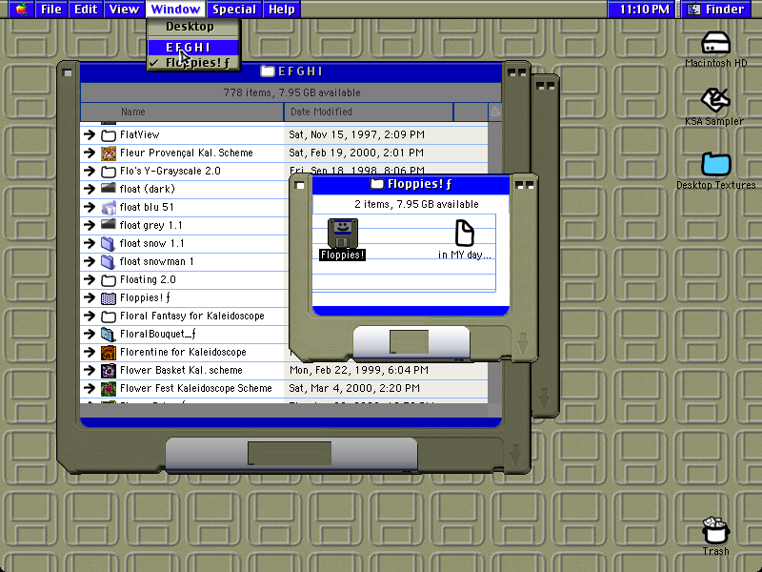Viewport: 762px width, 572px height.
Task: Open the View menu
Action: click(x=124, y=10)
